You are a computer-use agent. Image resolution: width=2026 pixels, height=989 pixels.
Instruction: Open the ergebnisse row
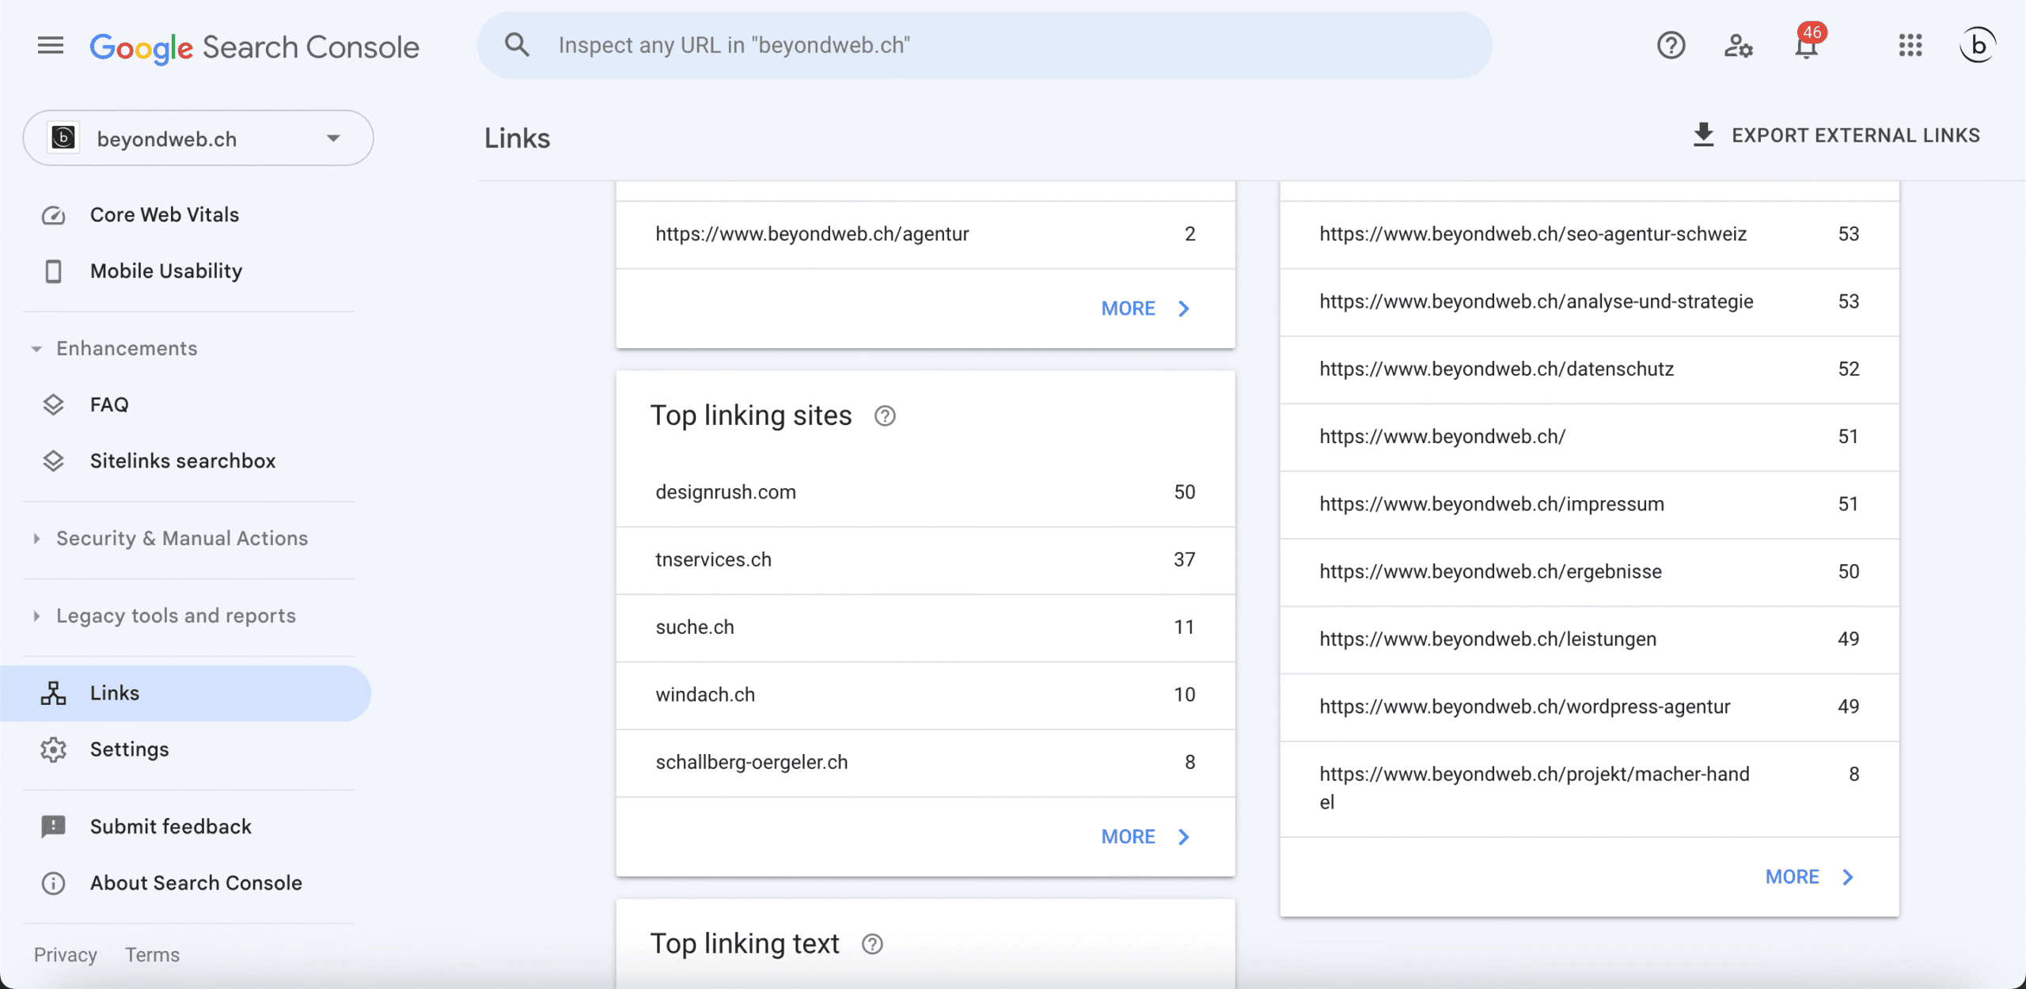click(x=1589, y=572)
